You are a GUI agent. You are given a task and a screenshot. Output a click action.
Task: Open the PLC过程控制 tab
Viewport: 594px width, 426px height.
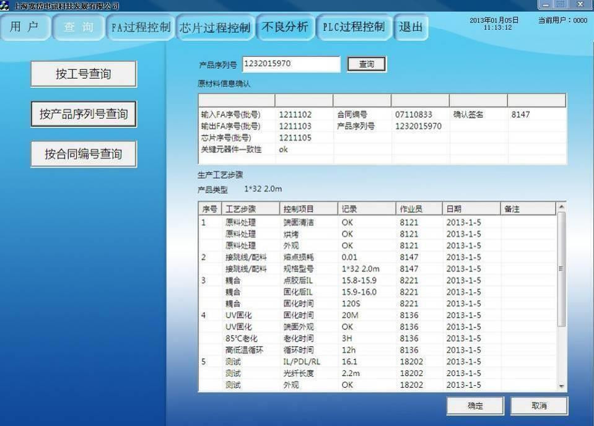pos(354,27)
